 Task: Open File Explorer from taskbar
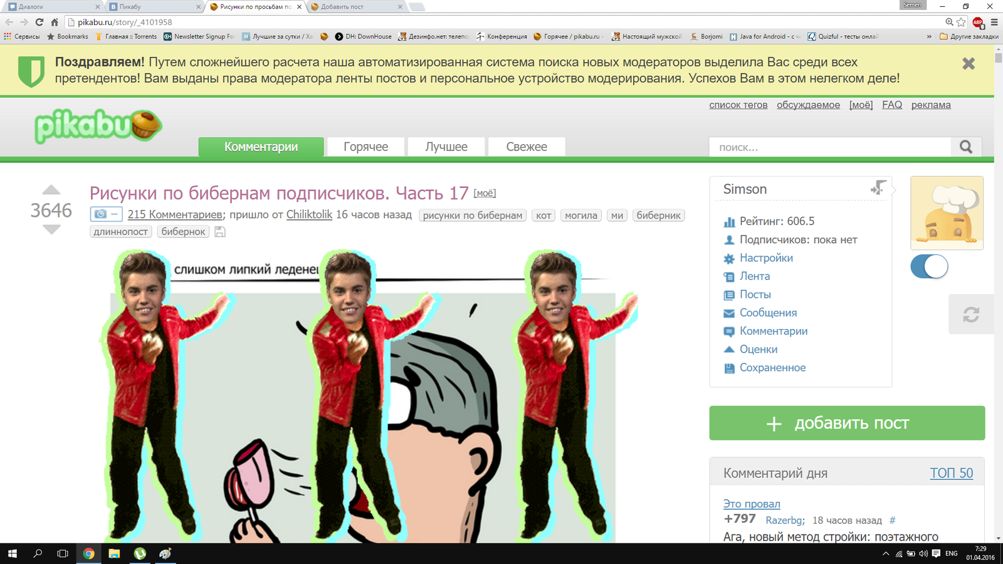click(x=114, y=553)
